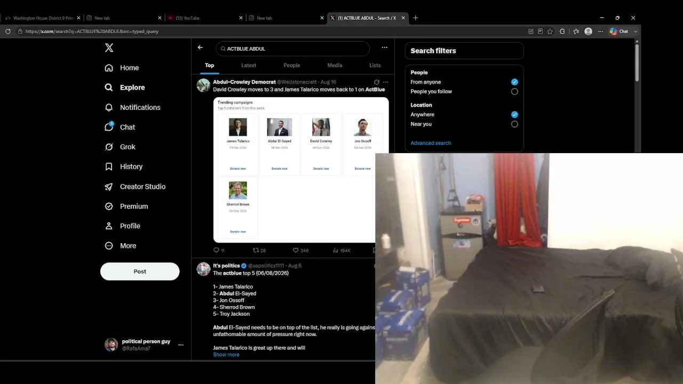Viewport: 683px width, 384px height.
Task: Open the Chat icon with badge
Action: [x=109, y=127]
